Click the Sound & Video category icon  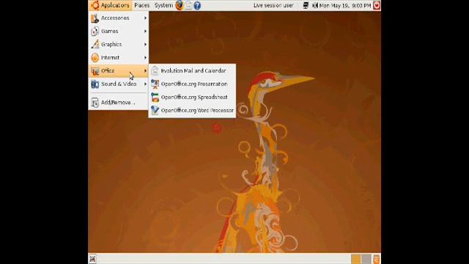[x=95, y=84]
